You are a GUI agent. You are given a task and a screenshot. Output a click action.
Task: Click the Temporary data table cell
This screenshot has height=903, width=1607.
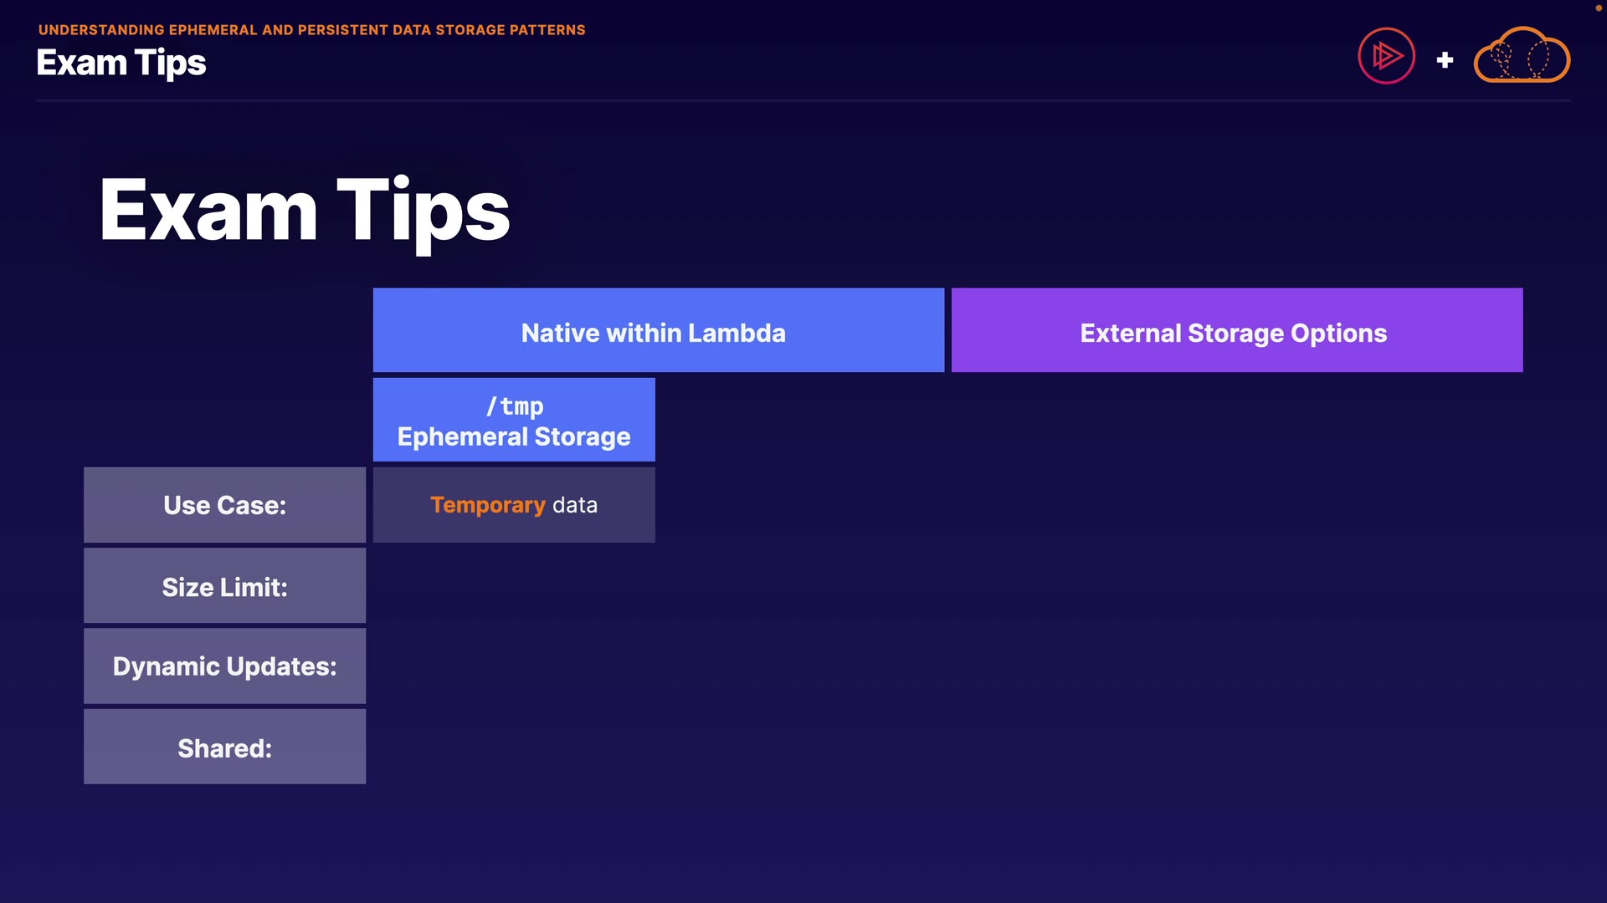pyautogui.click(x=513, y=505)
